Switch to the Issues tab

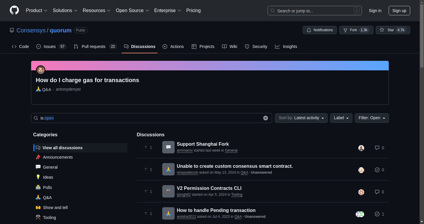pyautogui.click(x=51, y=47)
